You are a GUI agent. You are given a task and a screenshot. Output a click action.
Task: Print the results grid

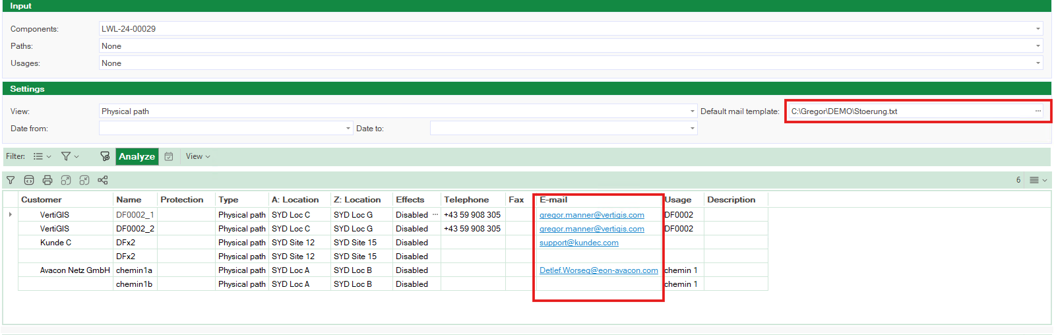pos(47,180)
